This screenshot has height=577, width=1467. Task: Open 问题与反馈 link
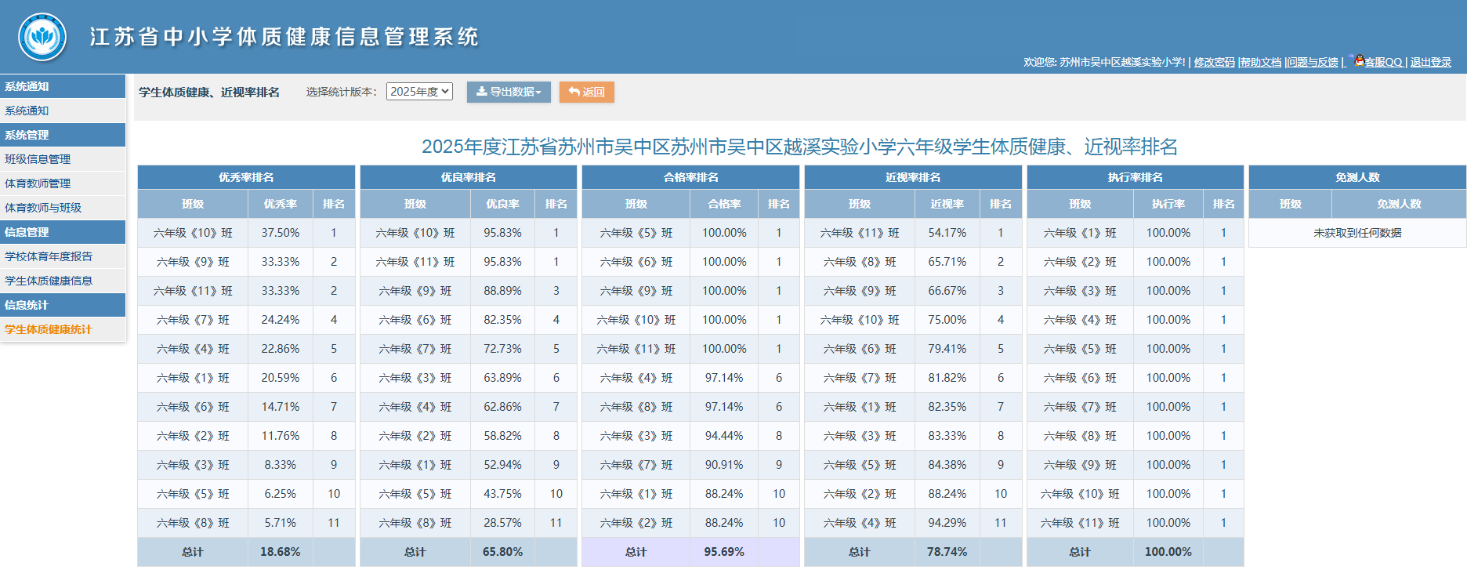(1313, 62)
